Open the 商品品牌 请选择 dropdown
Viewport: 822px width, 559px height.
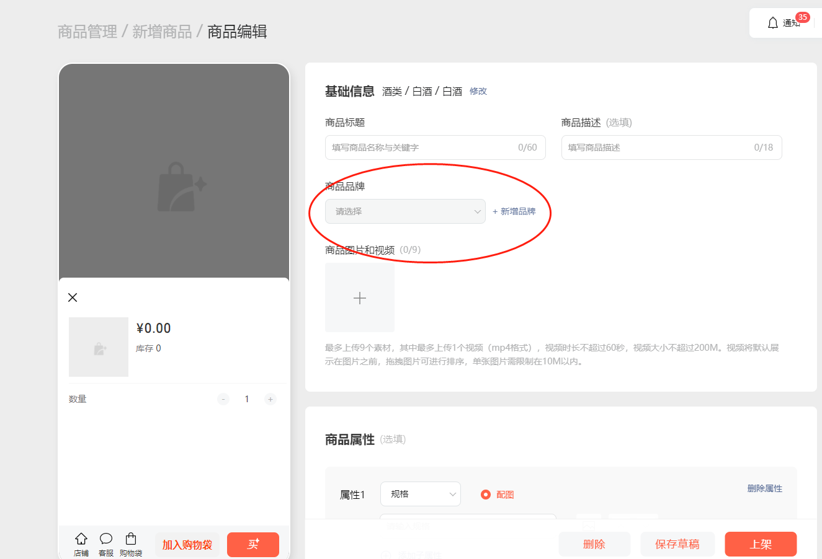click(405, 211)
